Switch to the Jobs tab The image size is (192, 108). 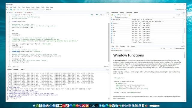pyautogui.click(x=22, y=70)
